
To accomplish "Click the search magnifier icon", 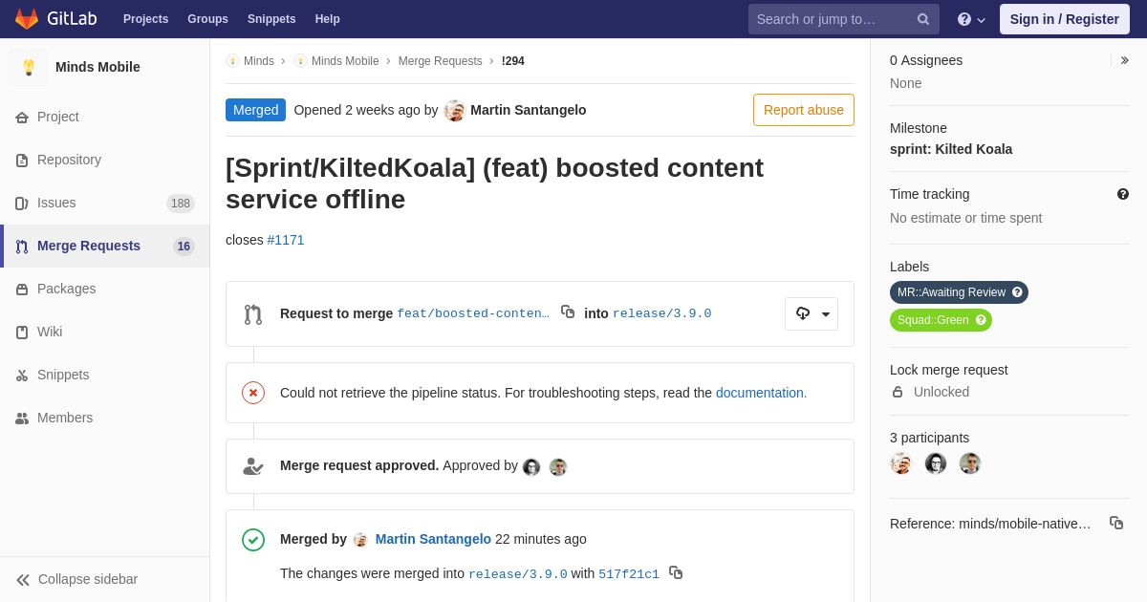I will (923, 19).
